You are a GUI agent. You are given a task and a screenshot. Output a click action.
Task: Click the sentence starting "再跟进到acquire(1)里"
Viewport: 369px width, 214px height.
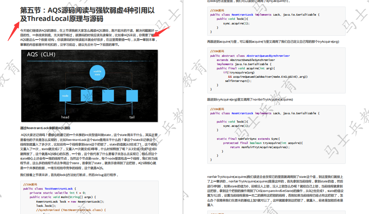pos(273,42)
